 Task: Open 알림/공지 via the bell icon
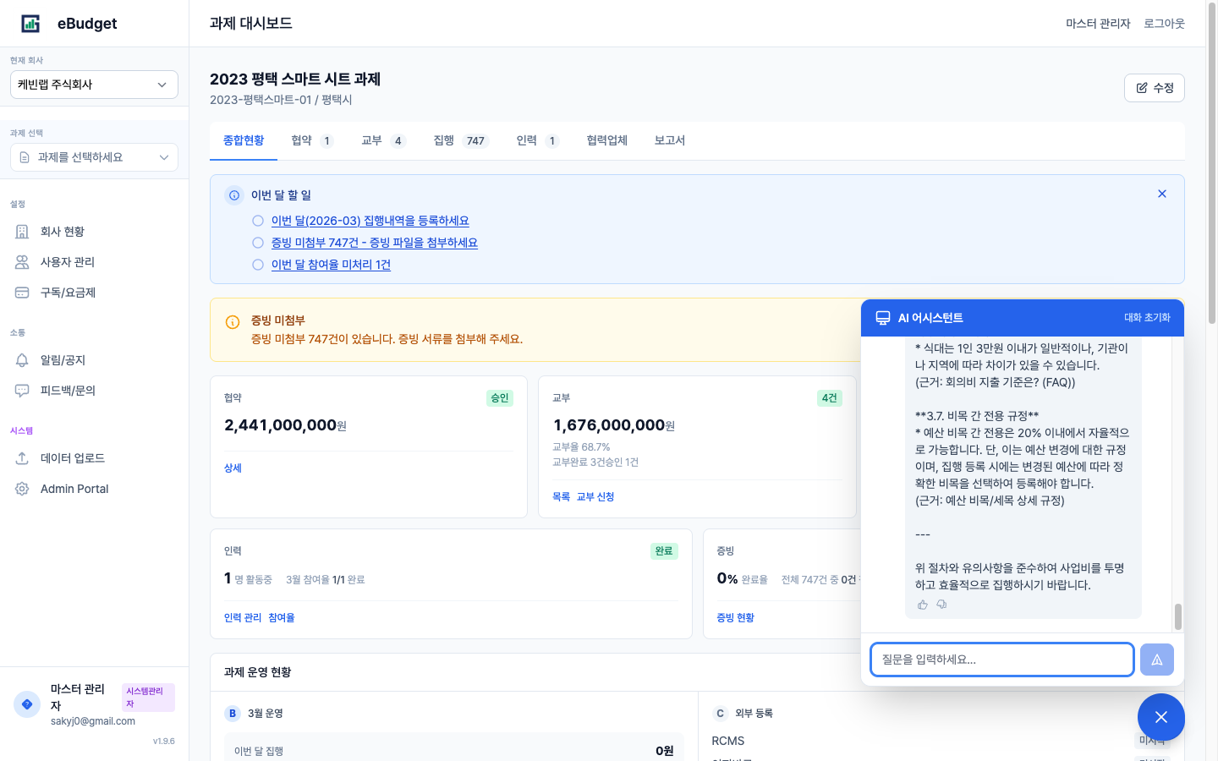21,359
